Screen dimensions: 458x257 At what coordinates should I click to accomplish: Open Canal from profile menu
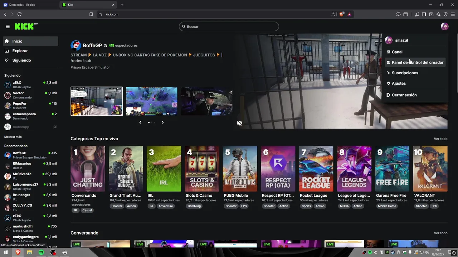coord(415,52)
